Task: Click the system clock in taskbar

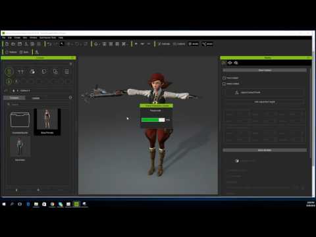Action: [x=311, y=204]
